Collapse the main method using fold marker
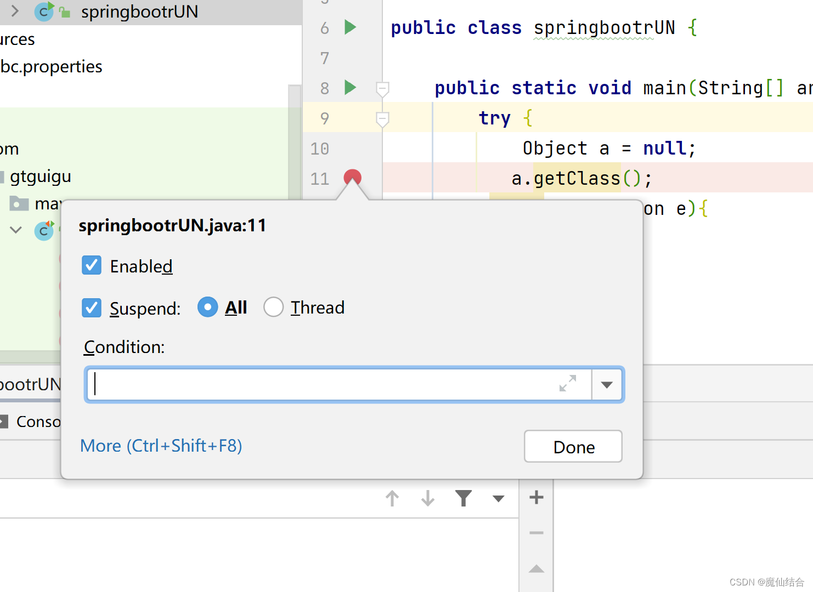This screenshot has width=813, height=592. coord(382,88)
